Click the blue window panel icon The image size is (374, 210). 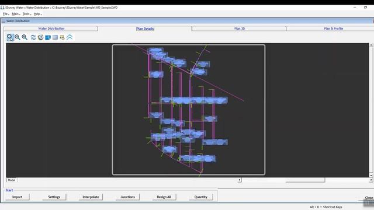(x=48, y=37)
